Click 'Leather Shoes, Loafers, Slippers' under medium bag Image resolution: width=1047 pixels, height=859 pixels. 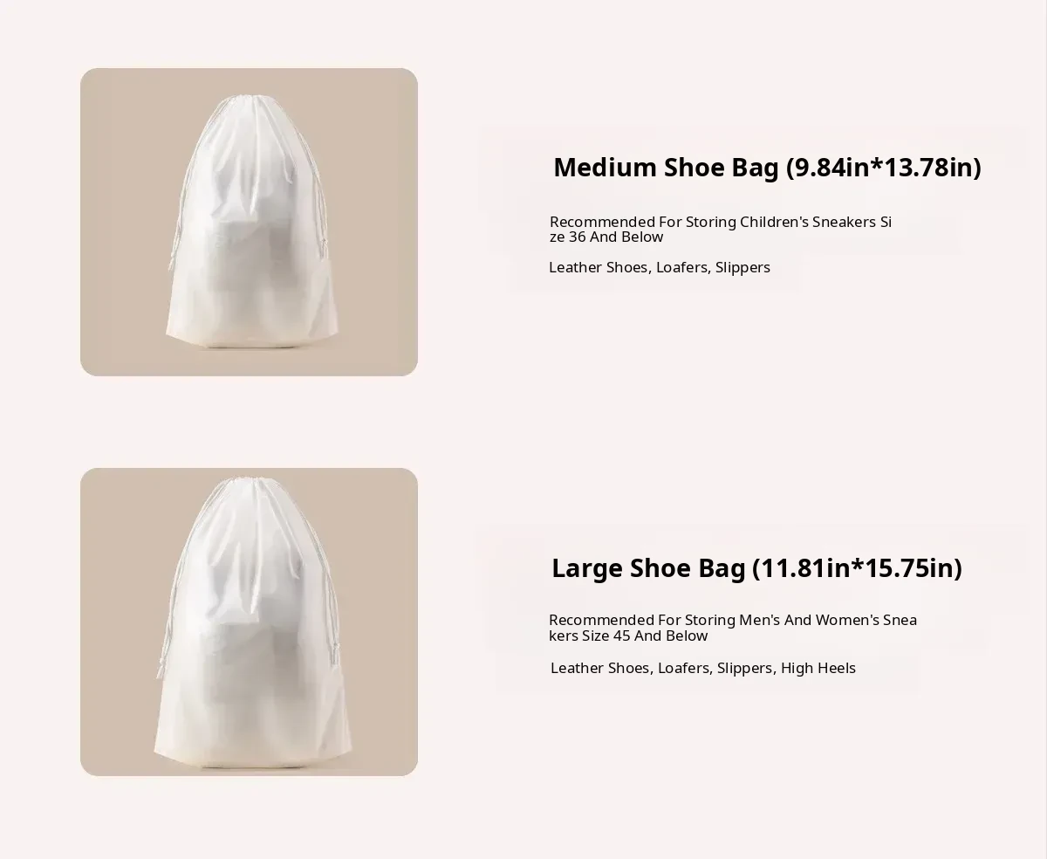click(x=660, y=267)
